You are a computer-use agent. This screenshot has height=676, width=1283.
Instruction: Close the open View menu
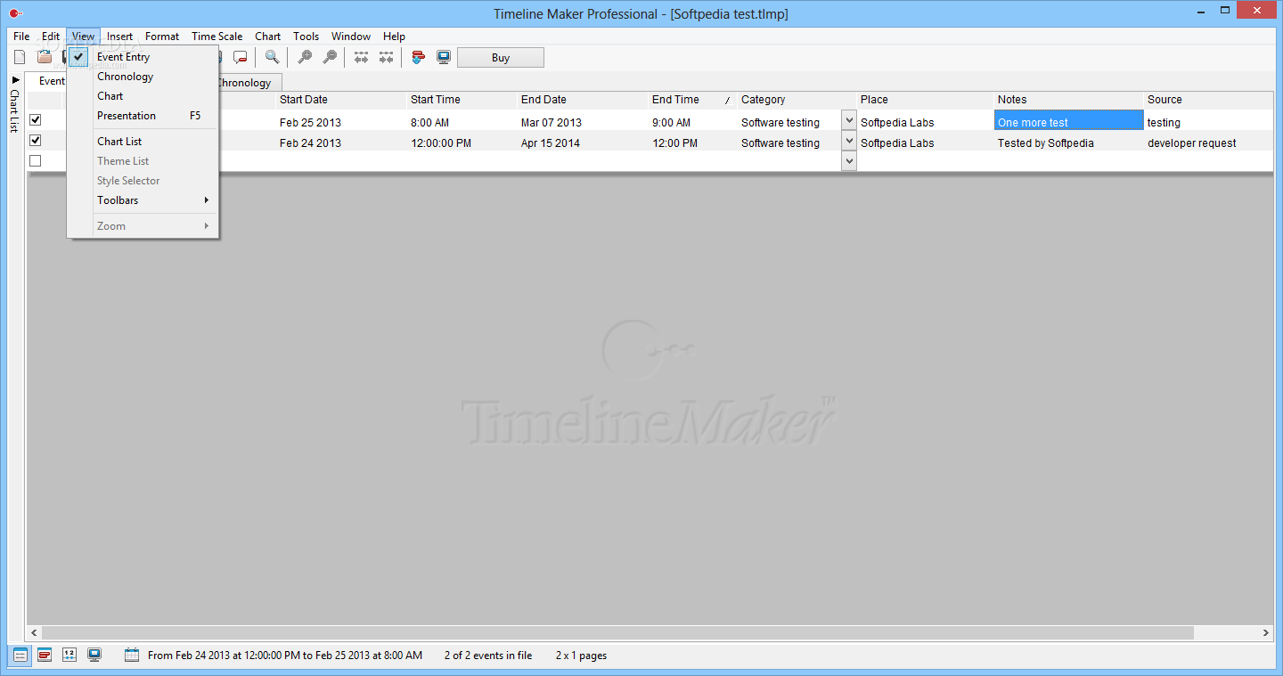click(x=83, y=37)
